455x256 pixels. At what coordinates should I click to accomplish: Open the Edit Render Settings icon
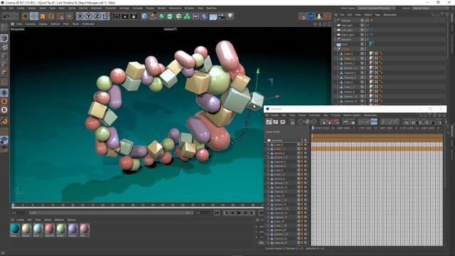(x=134, y=16)
